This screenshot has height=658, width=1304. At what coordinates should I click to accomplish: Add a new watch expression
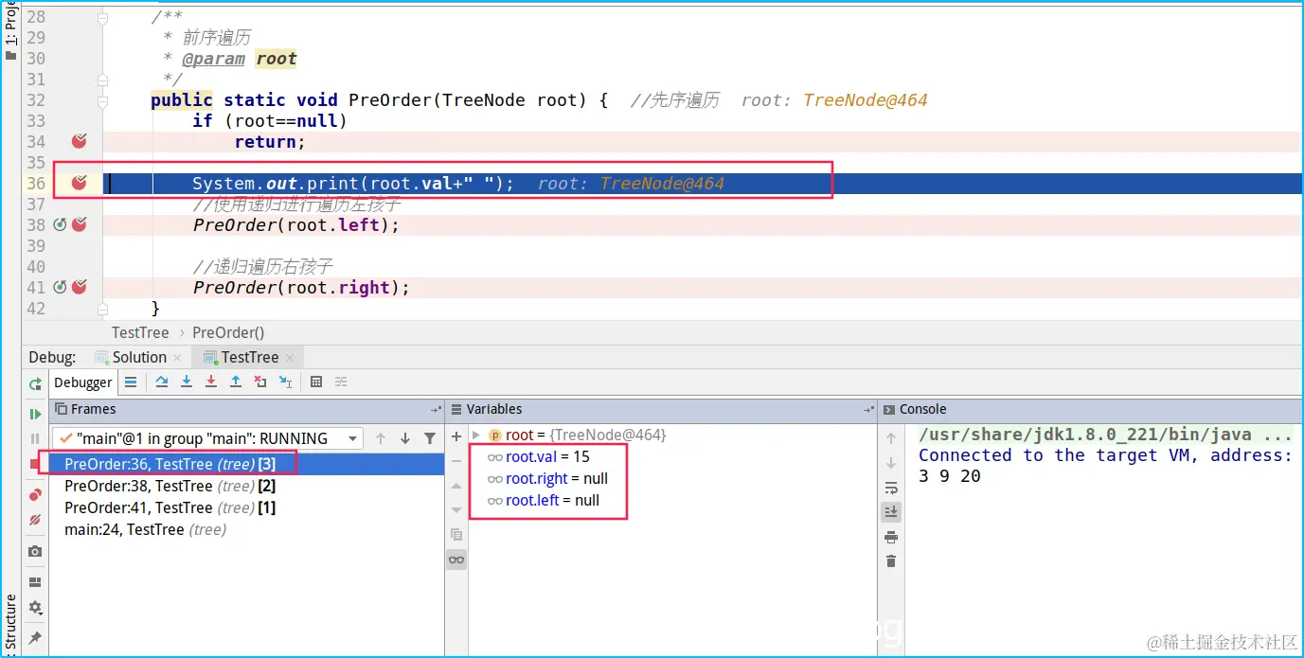[456, 436]
